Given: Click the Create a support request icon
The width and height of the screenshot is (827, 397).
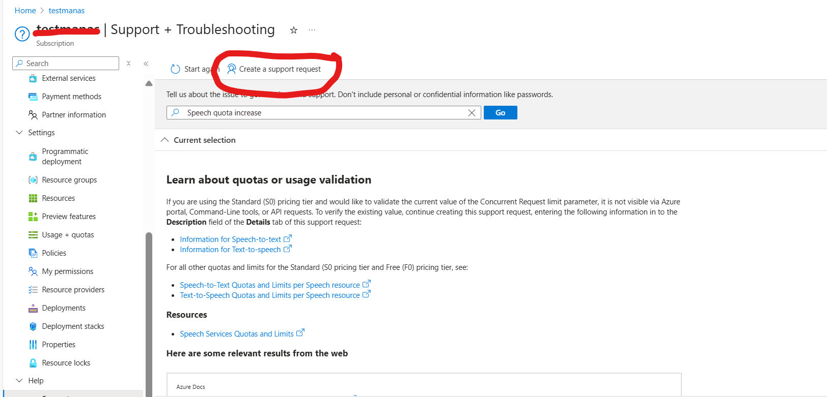Looking at the screenshot, I should tap(232, 69).
